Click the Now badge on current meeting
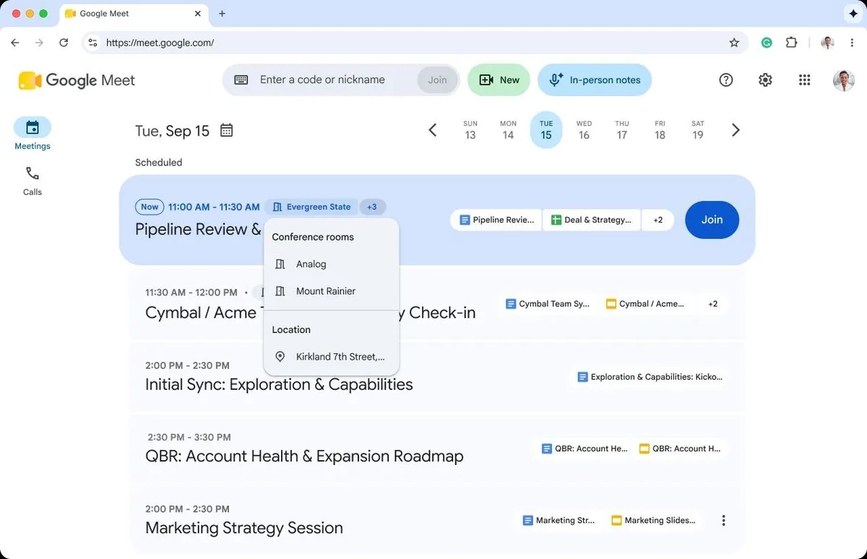 (150, 207)
